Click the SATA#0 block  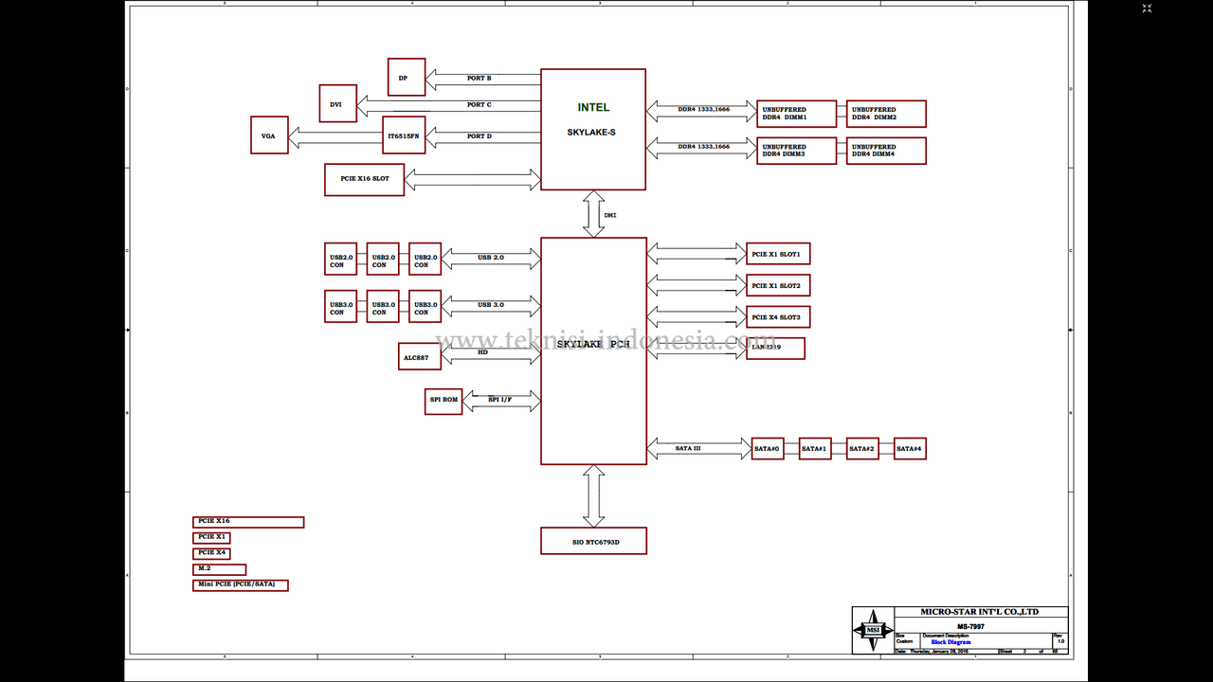[768, 448]
